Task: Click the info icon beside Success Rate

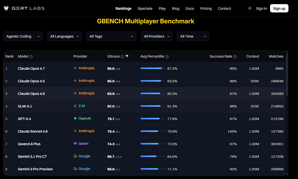Action: 235,57
